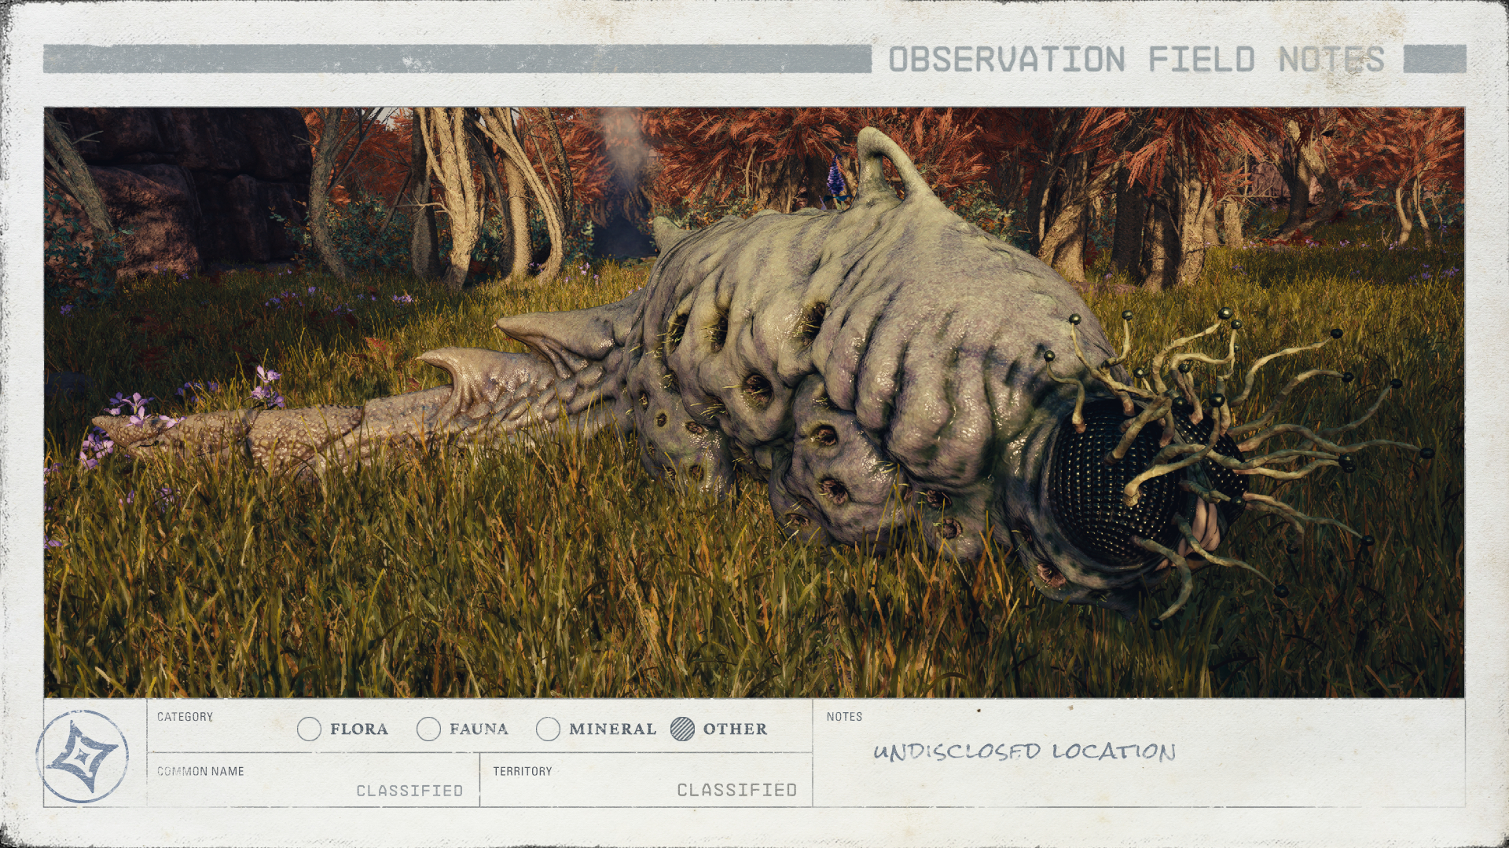
Task: Click the Common Name classified field
Action: pyautogui.click(x=314, y=780)
